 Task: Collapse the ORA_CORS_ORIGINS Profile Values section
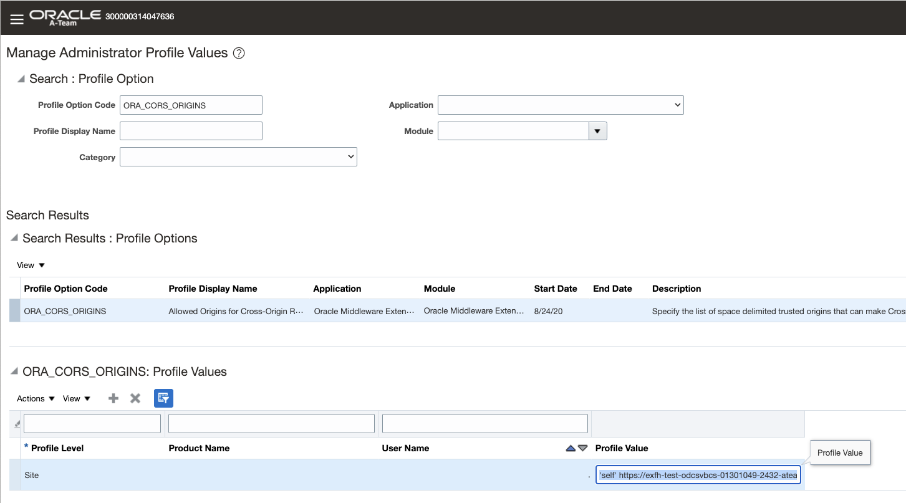14,372
